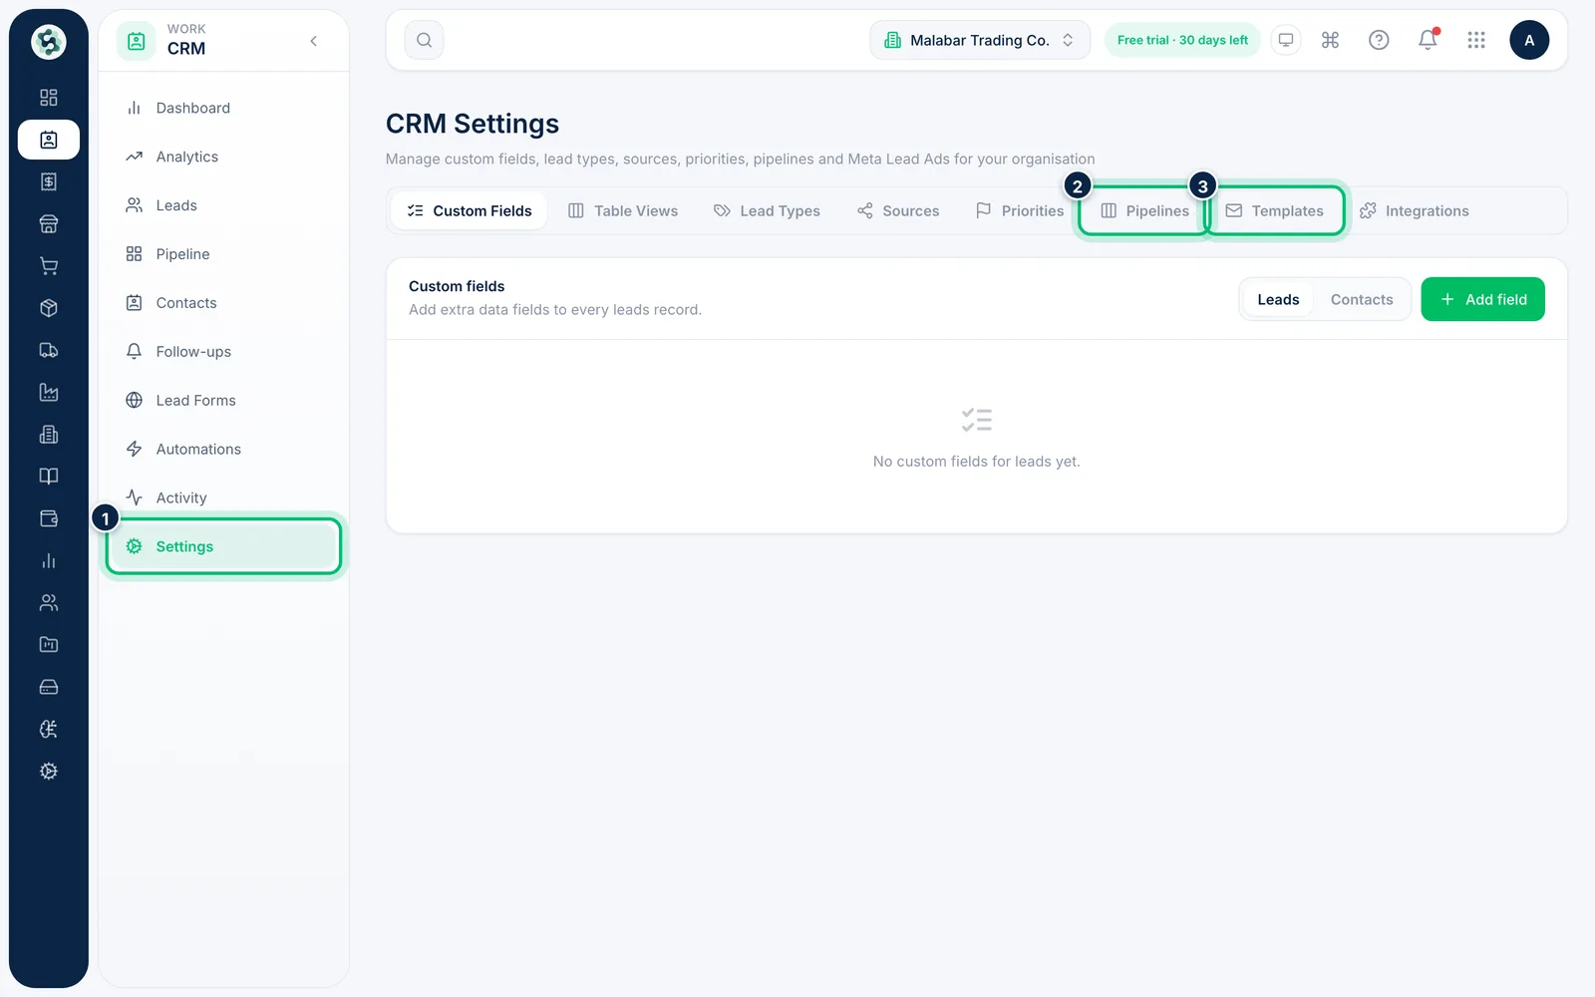Click the Free trial 30 days left badge

1182,40
